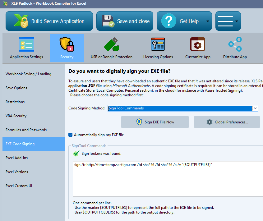Open the Excel Add-ins section
This screenshot has height=221, width=263.
coord(16,158)
